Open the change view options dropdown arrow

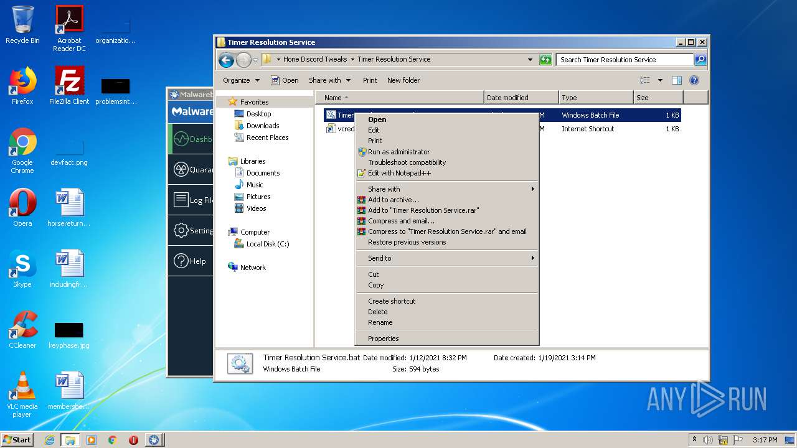point(660,80)
